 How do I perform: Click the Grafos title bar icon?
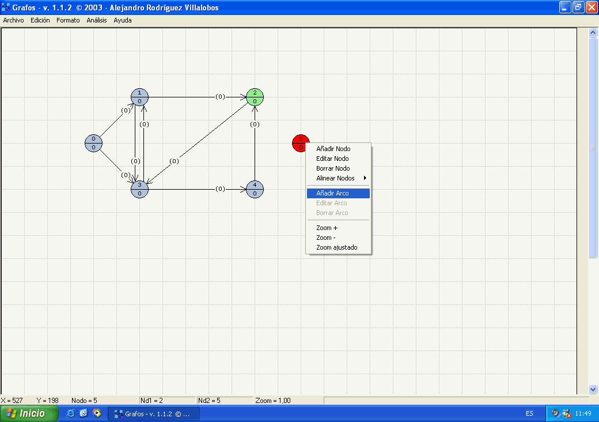(6, 7)
